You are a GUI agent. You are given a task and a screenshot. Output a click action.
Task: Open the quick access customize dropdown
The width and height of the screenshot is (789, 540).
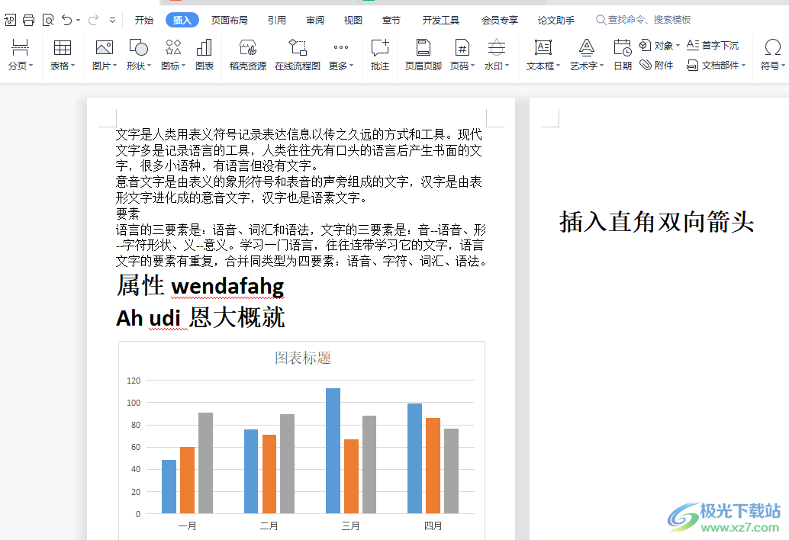tap(112, 21)
